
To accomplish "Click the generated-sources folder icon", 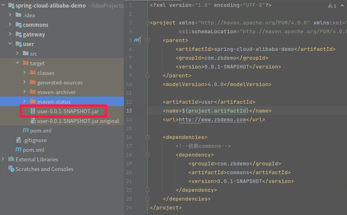I will click(x=33, y=82).
